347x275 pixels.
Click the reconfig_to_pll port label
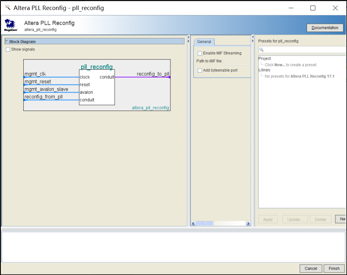point(153,74)
